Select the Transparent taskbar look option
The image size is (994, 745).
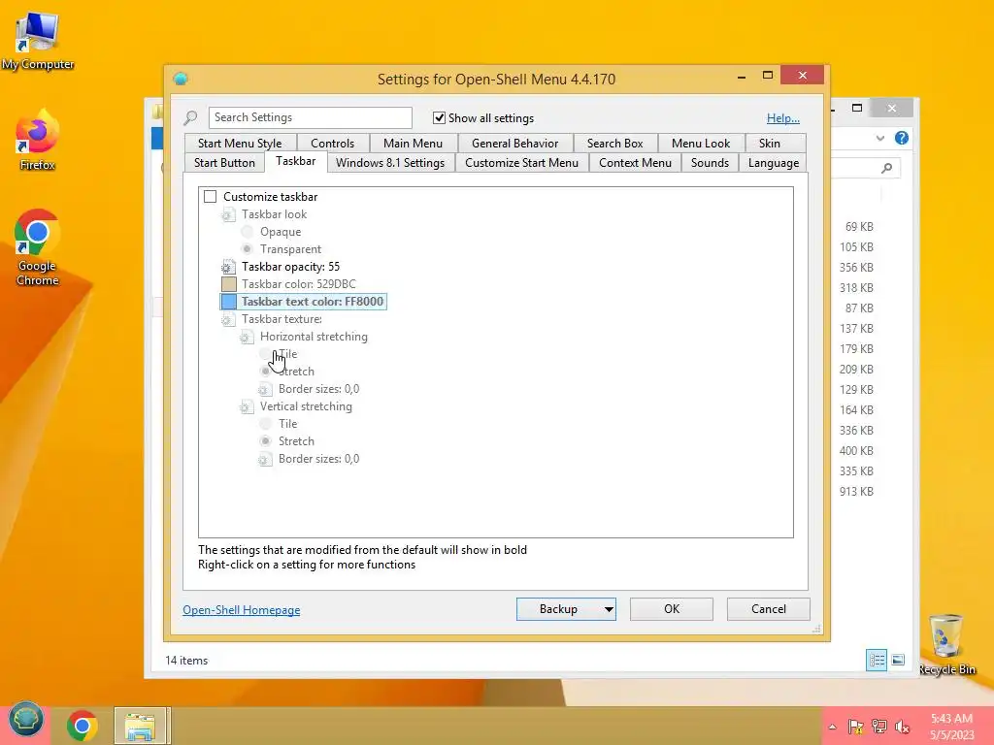coord(248,249)
